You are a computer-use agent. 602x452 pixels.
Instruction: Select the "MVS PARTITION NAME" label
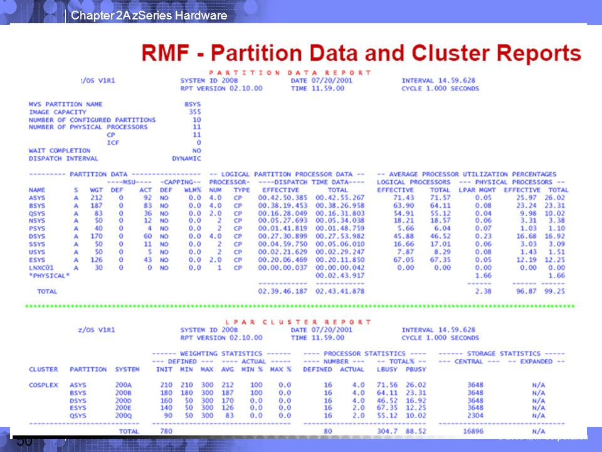tap(66, 104)
